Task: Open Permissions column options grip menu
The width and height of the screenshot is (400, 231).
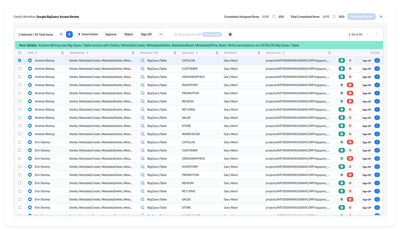Action: (x=133, y=53)
